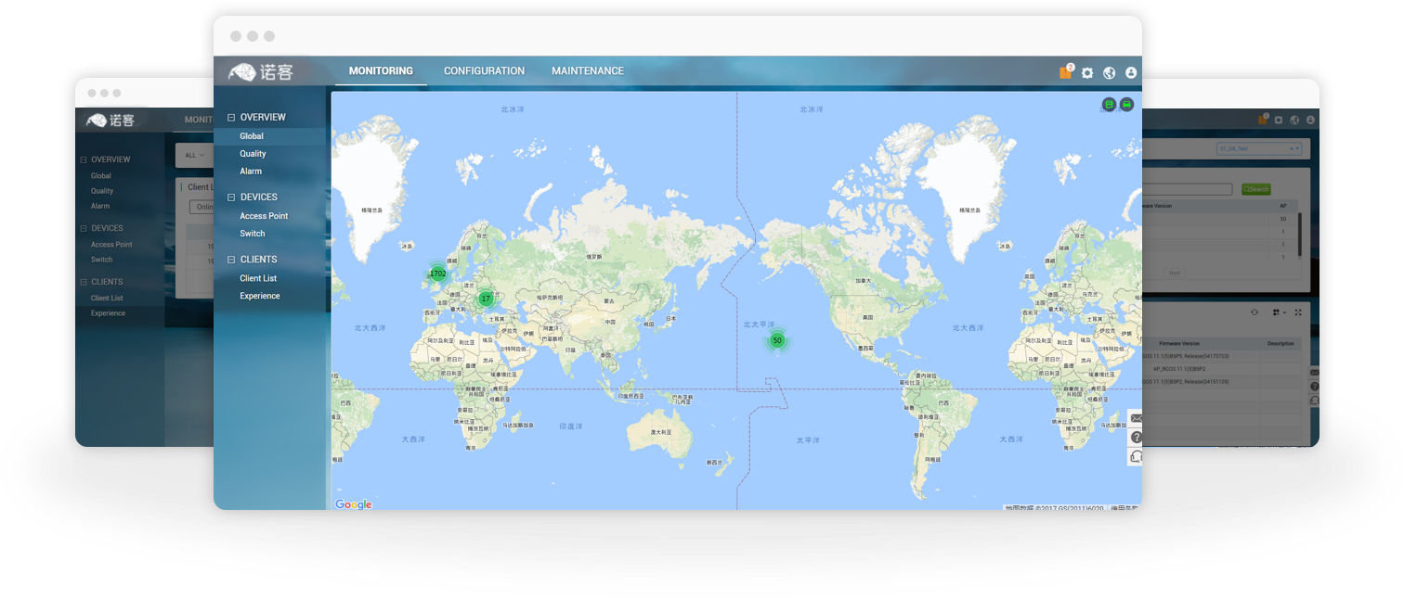
Task: Select Quality in left background window sidebar
Action: click(102, 191)
